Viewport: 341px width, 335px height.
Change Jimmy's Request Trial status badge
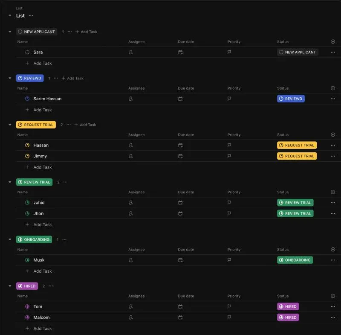click(x=297, y=156)
